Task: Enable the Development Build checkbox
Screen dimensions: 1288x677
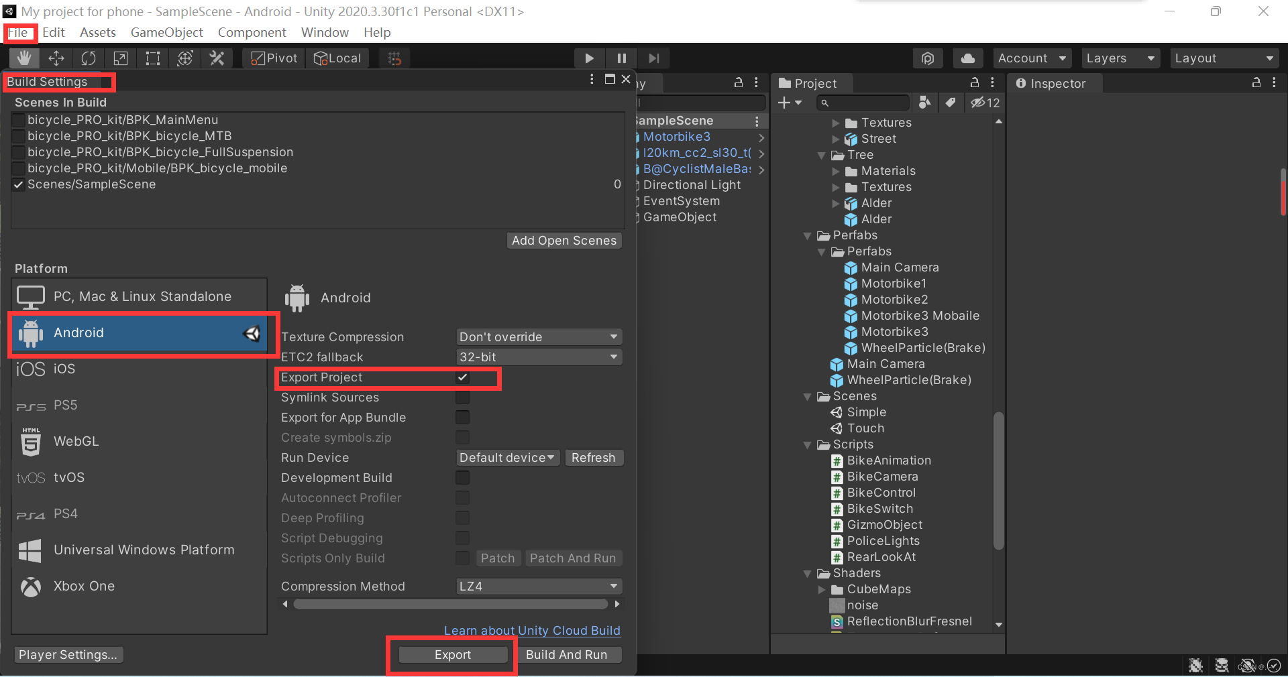Action: click(x=462, y=477)
